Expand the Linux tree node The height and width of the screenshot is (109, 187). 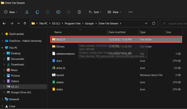pos(2,106)
